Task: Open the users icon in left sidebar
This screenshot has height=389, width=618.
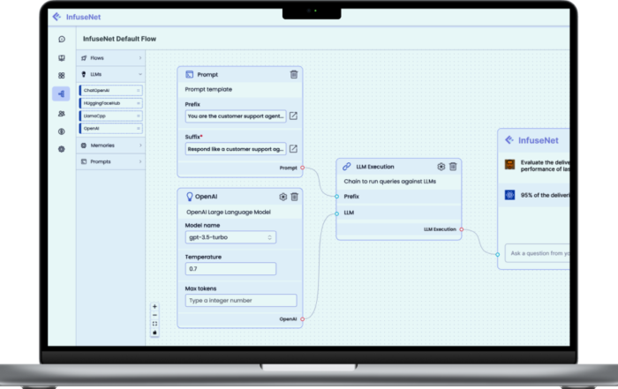Action: pos(62,114)
